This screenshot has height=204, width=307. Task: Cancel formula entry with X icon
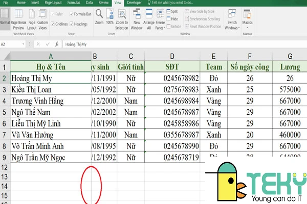pos(38,44)
